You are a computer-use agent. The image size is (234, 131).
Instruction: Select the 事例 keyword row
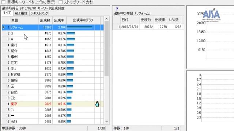53,57
